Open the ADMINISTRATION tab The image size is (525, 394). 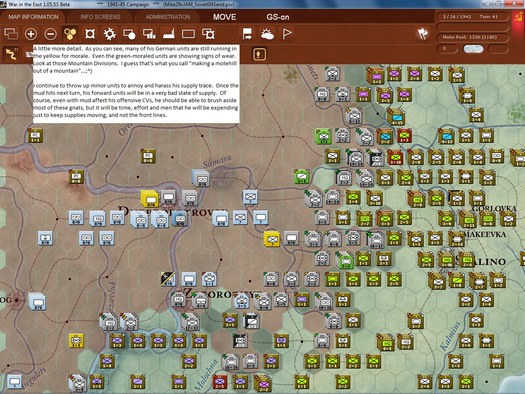pos(168,17)
